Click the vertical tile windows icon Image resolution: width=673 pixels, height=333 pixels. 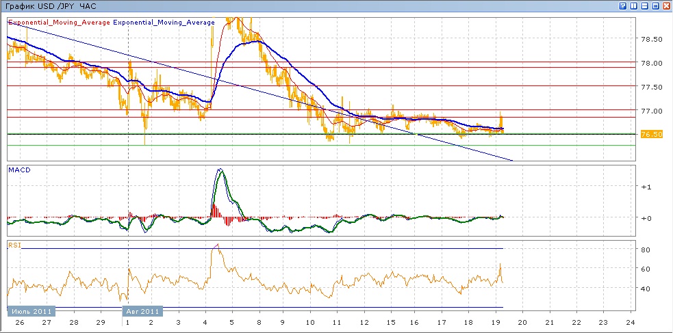tap(634, 5)
